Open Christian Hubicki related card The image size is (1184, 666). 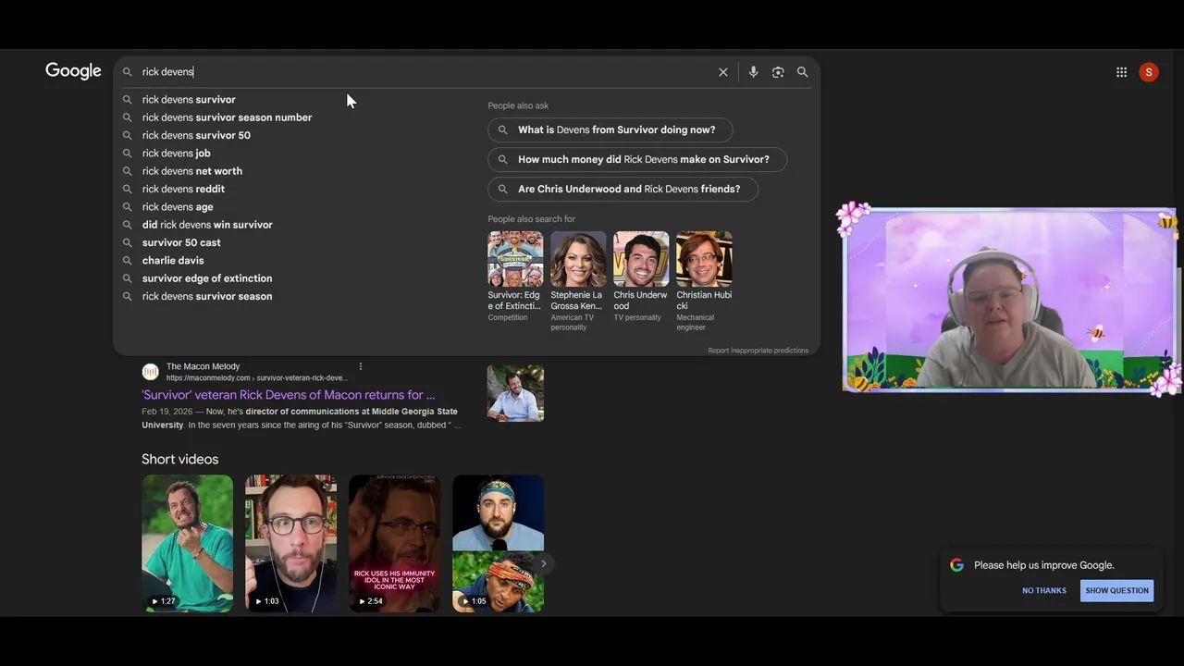click(704, 281)
